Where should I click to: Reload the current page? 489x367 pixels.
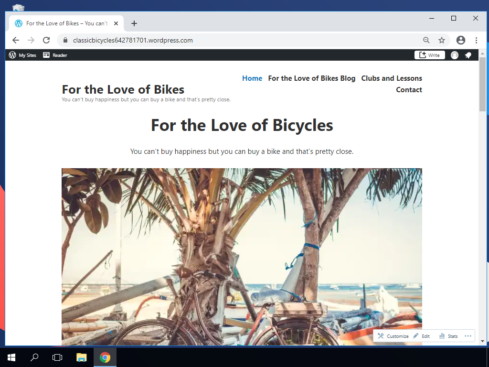click(46, 40)
